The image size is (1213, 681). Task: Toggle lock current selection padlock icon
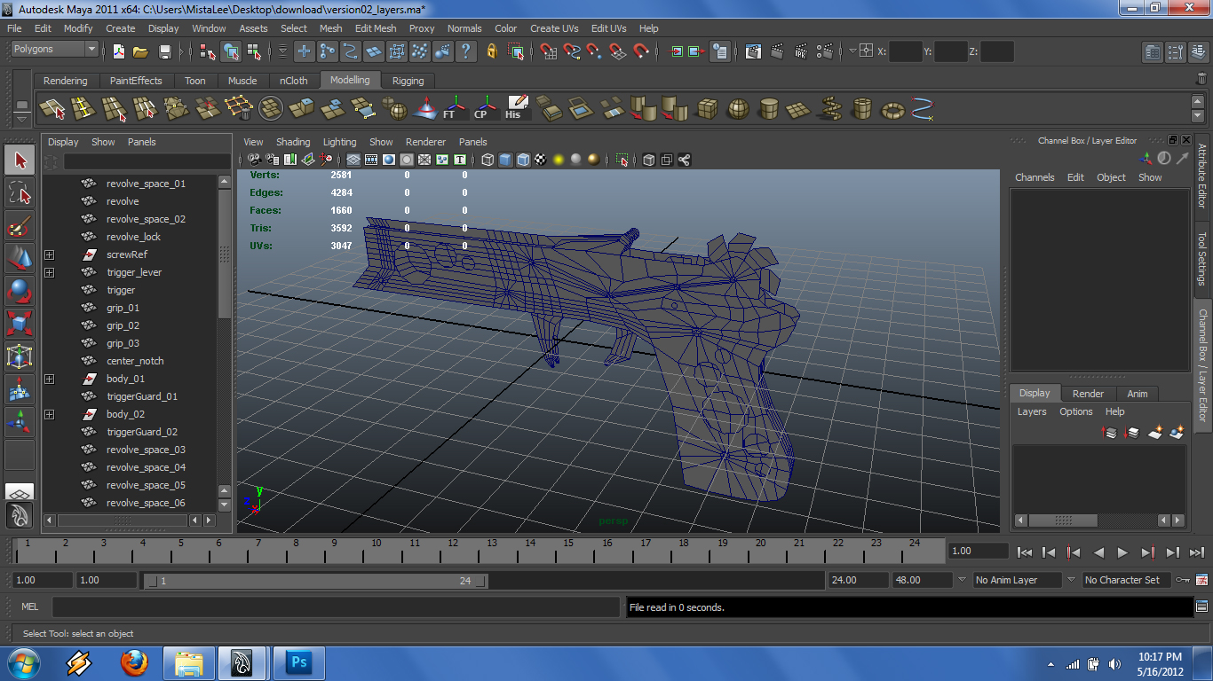[492, 51]
